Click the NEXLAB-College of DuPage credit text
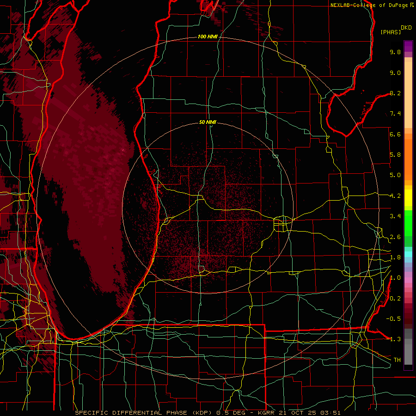 369,5
